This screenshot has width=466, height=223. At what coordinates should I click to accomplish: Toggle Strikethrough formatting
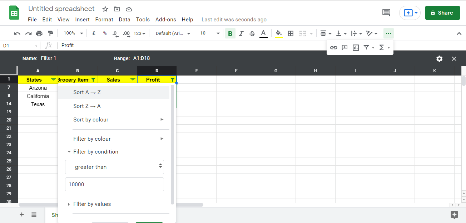click(x=252, y=33)
